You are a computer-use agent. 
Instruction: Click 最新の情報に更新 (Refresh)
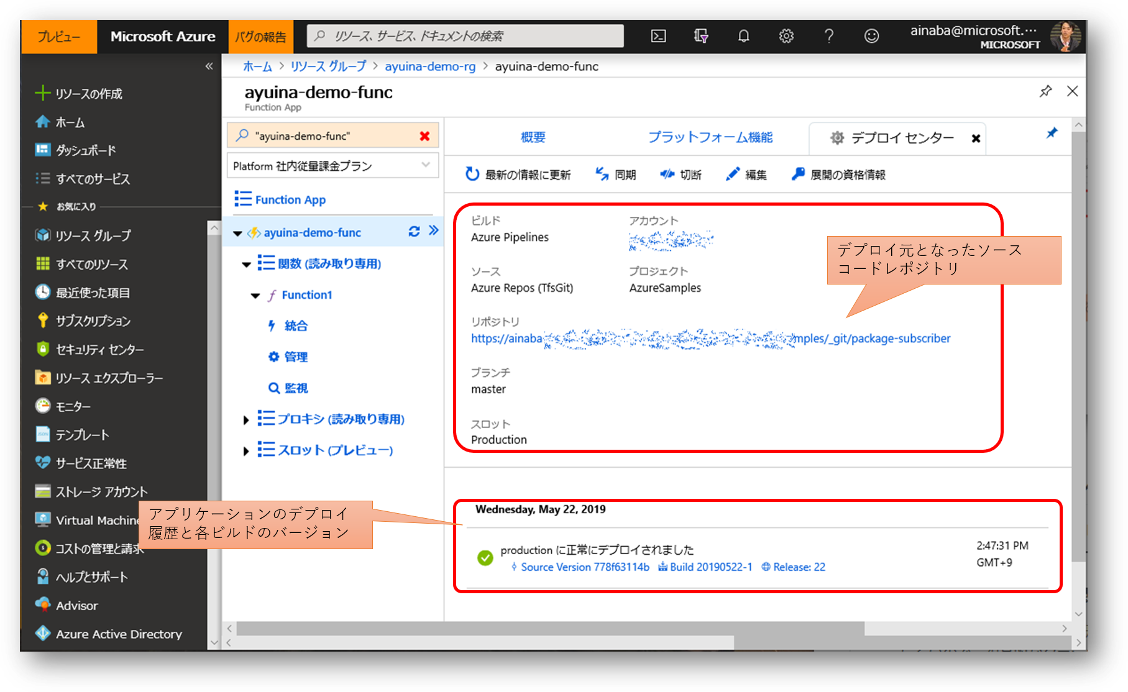point(518,175)
